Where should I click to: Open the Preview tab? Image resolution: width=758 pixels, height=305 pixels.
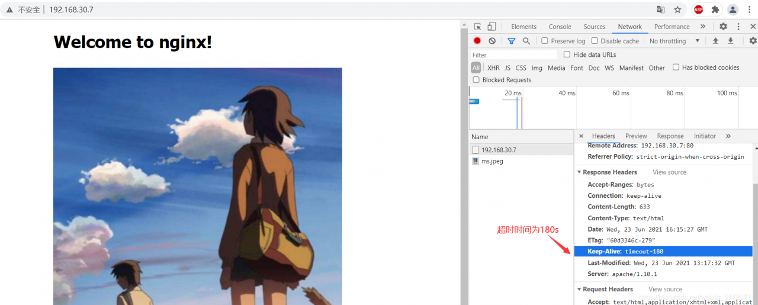point(636,136)
